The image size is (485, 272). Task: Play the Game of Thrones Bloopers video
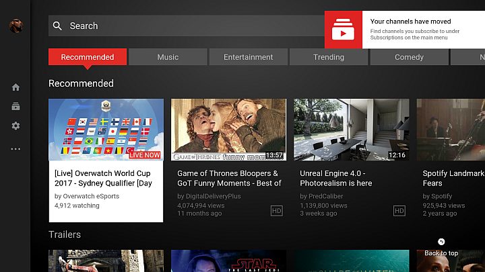[x=228, y=130]
